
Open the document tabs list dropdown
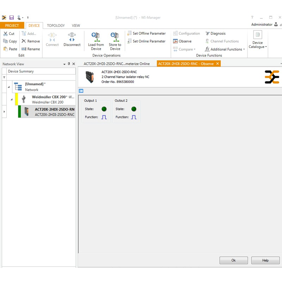(281, 64)
